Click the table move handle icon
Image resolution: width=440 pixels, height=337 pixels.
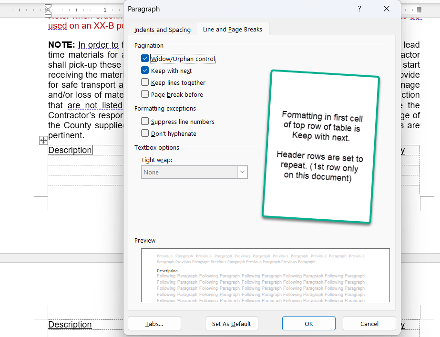click(x=43, y=140)
